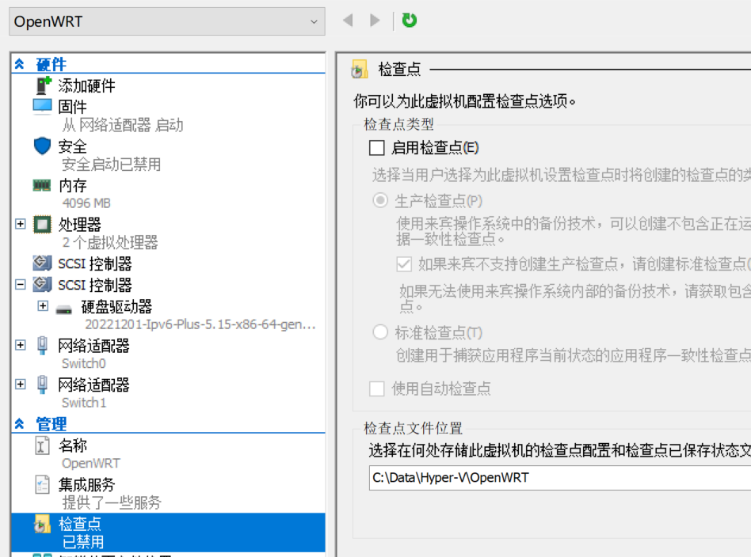
Task: Select 安全 in the hardware tree
Action: [x=72, y=146]
